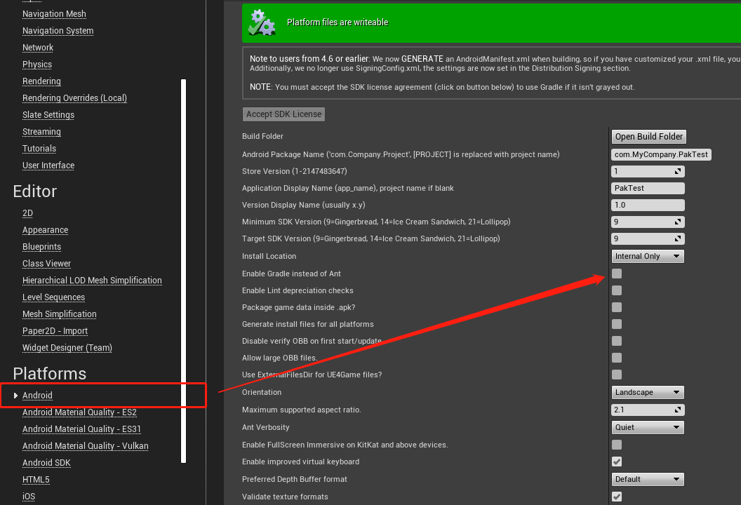The width and height of the screenshot is (741, 505).
Task: Open Preferred Depth Buffer format dropdown
Action: click(648, 479)
